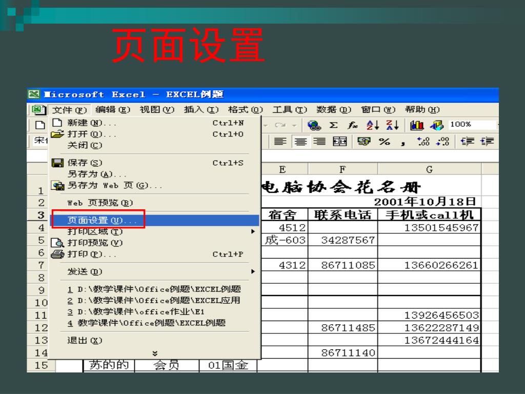The image size is (525, 394).
Task: Open the 编辑(E) Edit menu
Action: click(x=112, y=110)
